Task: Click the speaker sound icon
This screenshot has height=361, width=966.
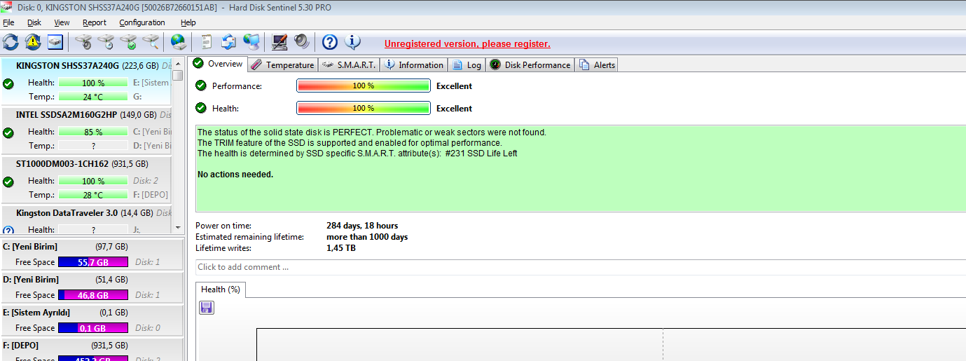Action: [x=302, y=42]
